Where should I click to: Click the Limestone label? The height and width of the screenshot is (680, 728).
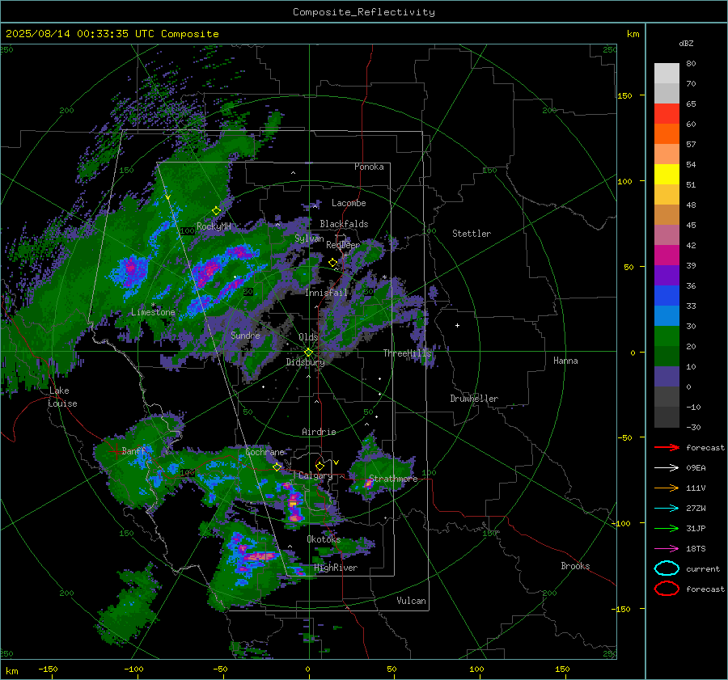click(x=153, y=312)
